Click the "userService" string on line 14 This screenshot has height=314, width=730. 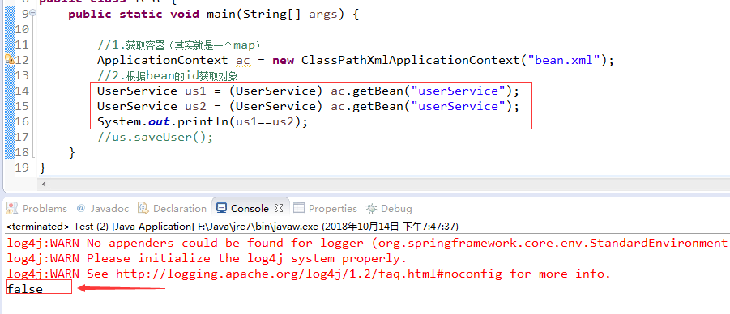pyautogui.click(x=458, y=91)
